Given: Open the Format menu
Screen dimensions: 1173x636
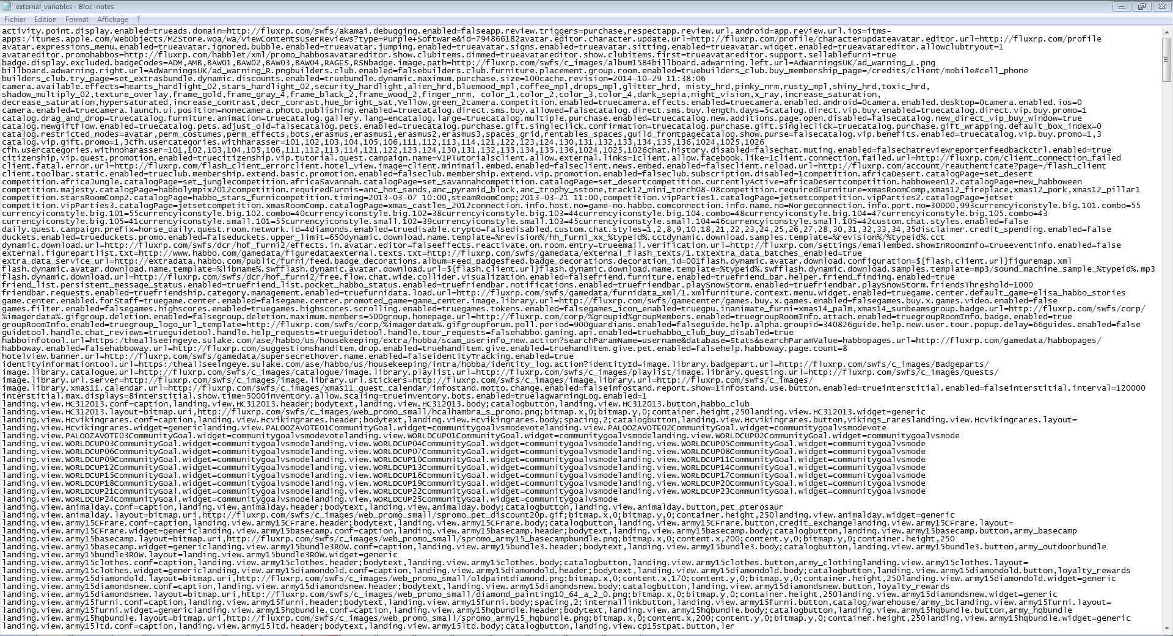Looking at the screenshot, I should 77,20.
